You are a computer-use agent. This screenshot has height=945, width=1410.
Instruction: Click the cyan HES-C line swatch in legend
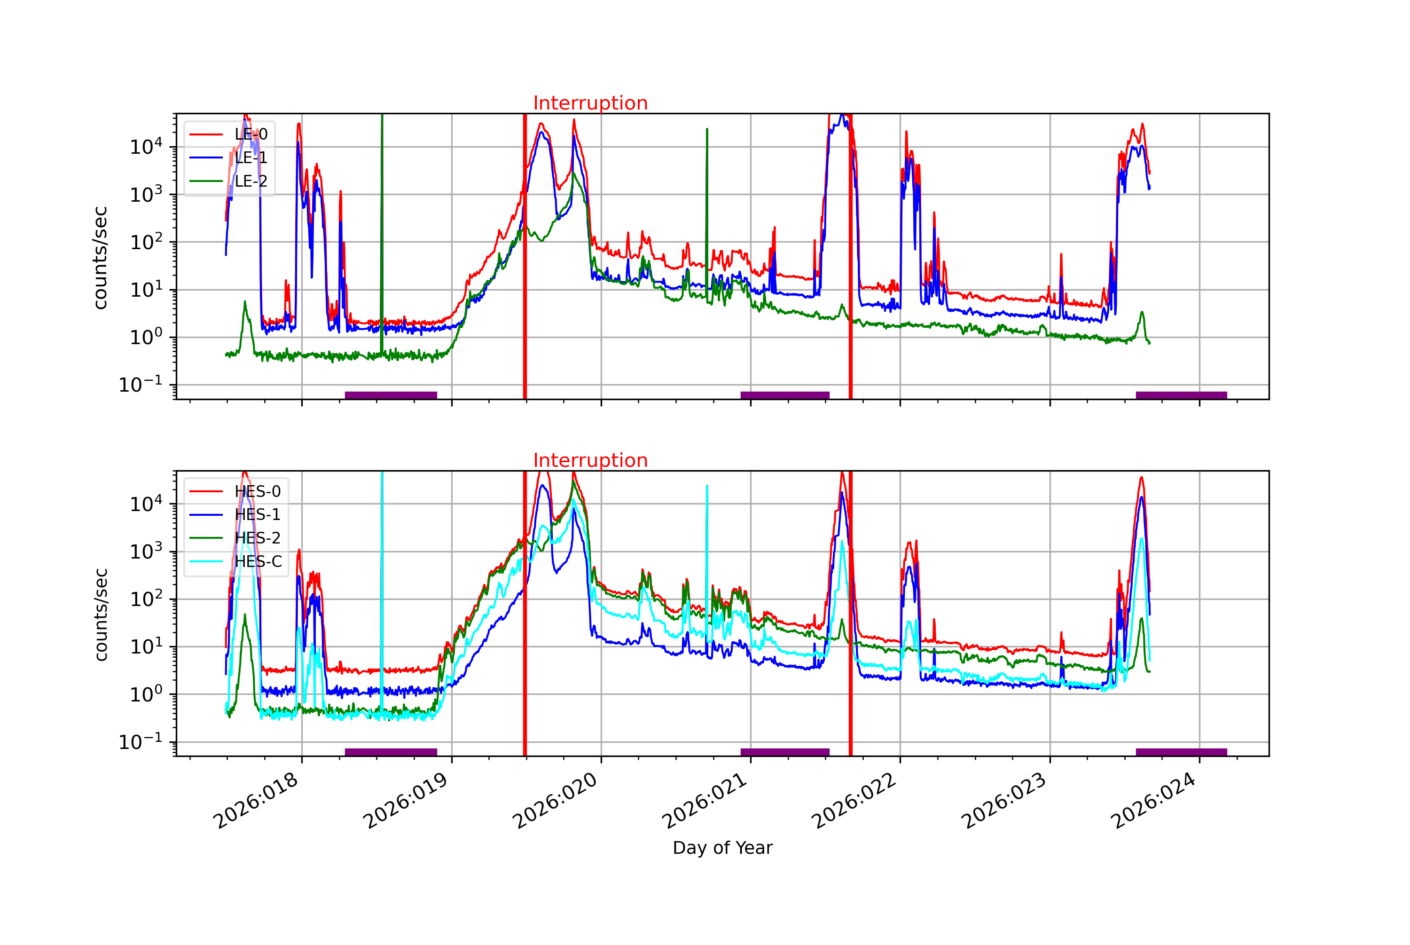pos(206,561)
